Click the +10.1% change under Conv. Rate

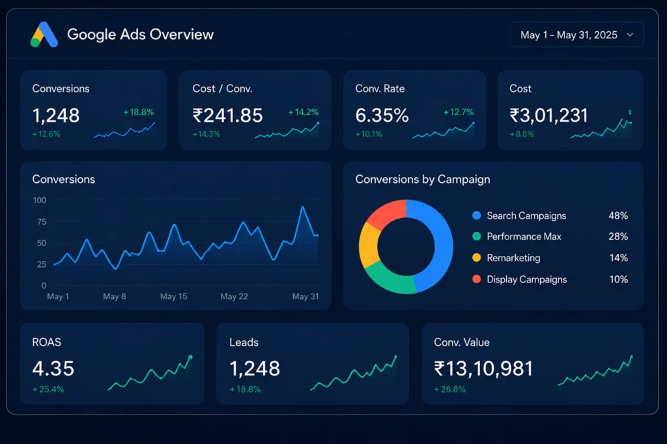pos(369,134)
